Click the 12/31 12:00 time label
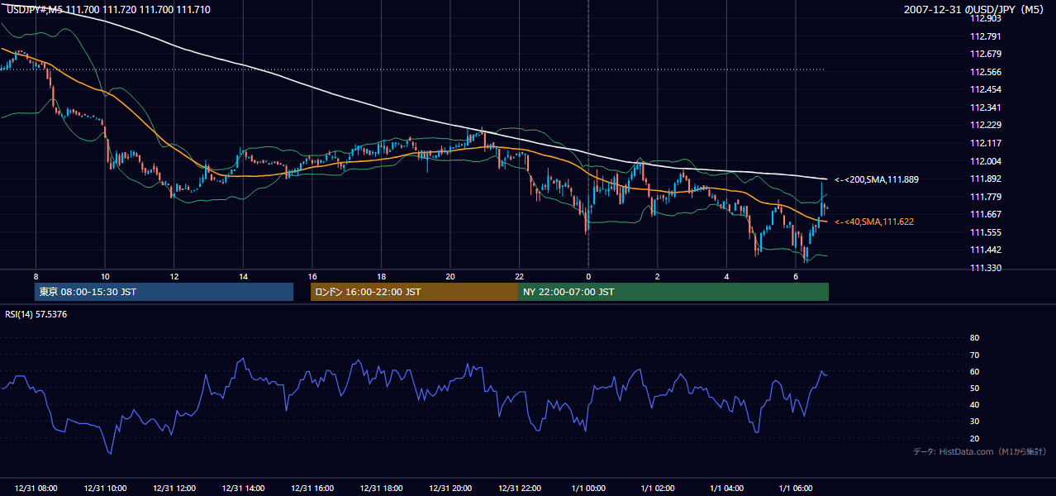The height and width of the screenshot is (496, 1056). [174, 489]
